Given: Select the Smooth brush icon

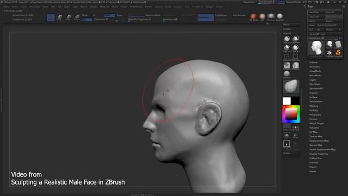Looking at the screenshot, I should click(x=287, y=74).
